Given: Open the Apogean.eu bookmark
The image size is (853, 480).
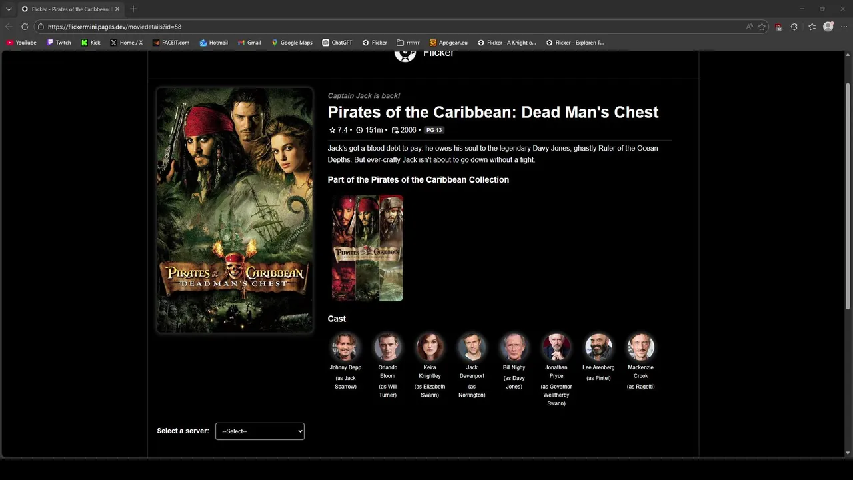Looking at the screenshot, I should click(x=448, y=43).
